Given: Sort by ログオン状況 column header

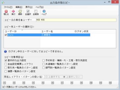Looking at the screenshot, I should (82, 31).
